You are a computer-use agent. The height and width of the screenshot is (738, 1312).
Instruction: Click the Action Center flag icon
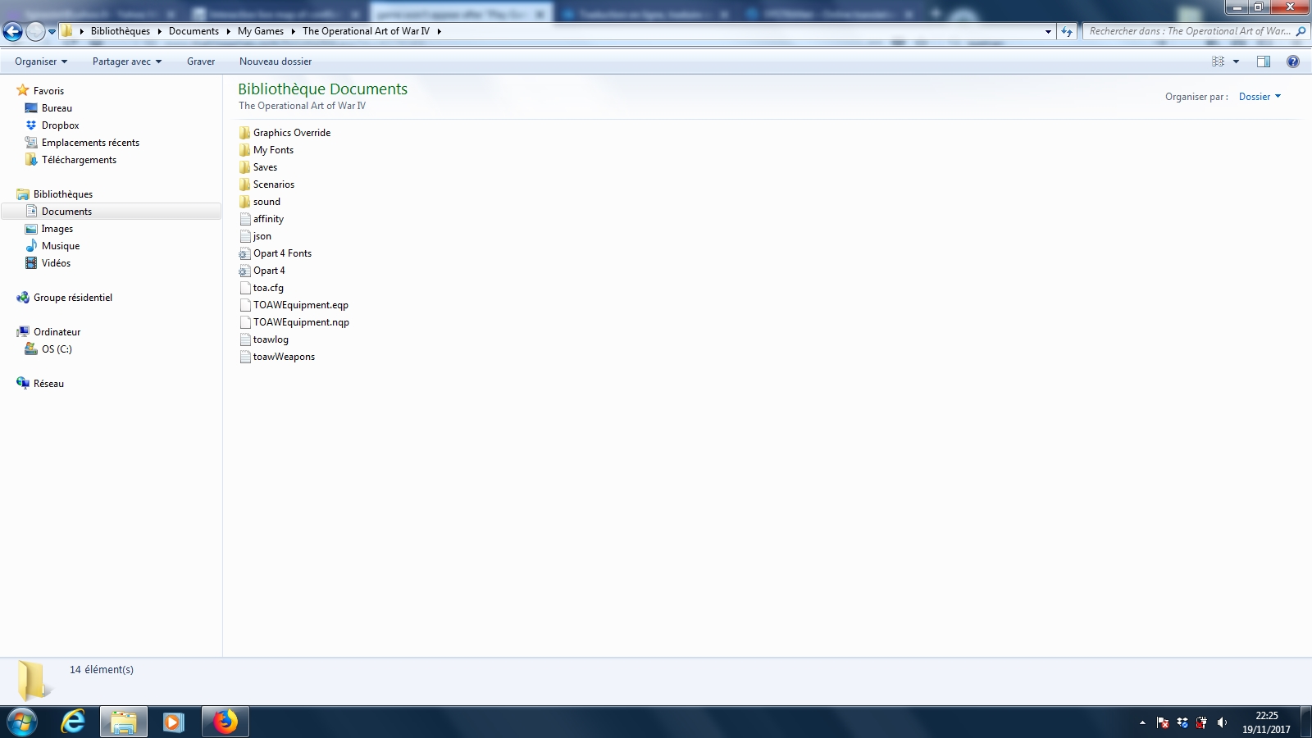pyautogui.click(x=1163, y=722)
